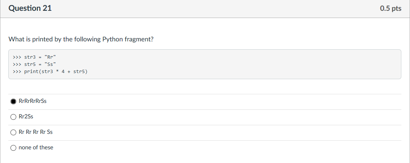Click the number 4 in the print statement
The width and height of the screenshot is (410, 163).
tap(63, 71)
